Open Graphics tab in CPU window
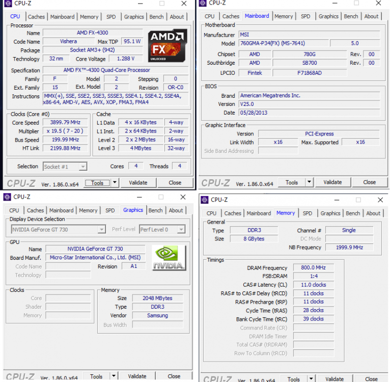The width and height of the screenshot is (390, 382). (134, 17)
